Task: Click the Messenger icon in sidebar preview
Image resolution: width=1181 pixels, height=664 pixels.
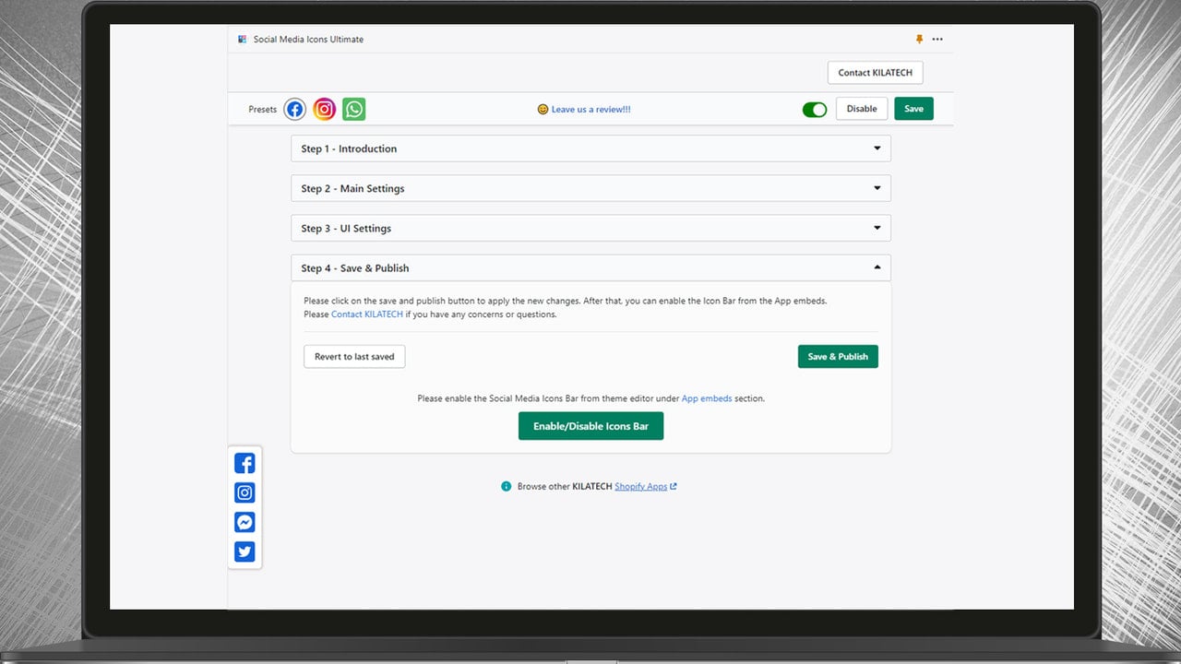Action: 245,522
